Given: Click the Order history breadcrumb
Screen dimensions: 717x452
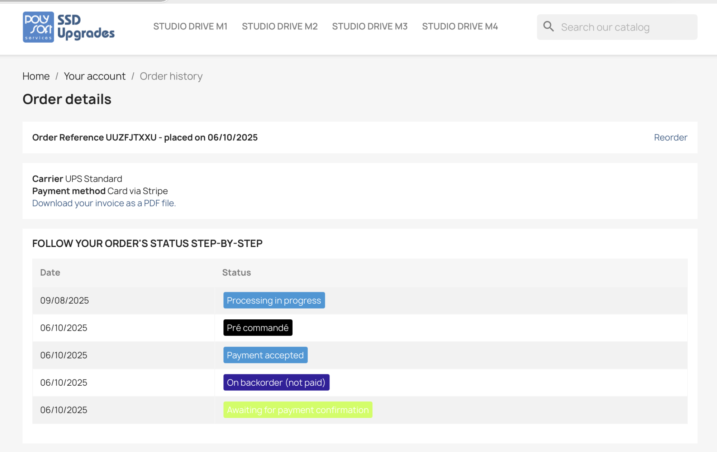Looking at the screenshot, I should coord(171,76).
